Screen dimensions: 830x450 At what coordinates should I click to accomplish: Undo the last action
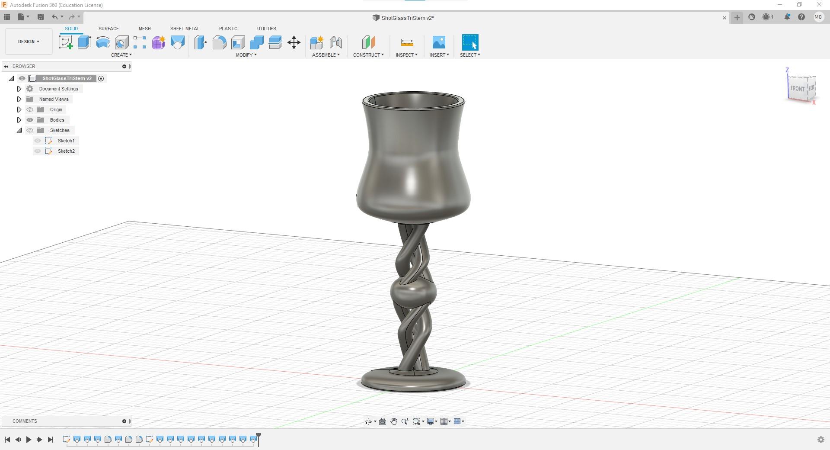point(55,17)
